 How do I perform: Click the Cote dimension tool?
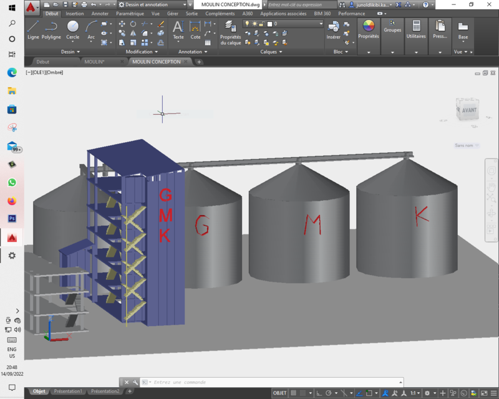tap(195, 30)
